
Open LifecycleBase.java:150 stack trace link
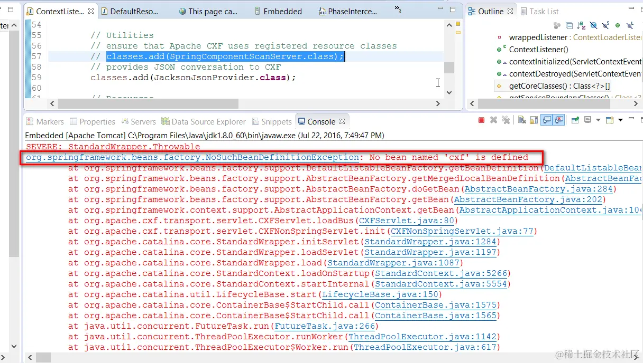click(380, 294)
